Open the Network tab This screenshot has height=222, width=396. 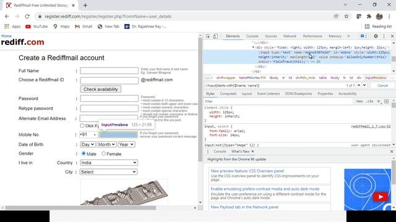(290, 36)
